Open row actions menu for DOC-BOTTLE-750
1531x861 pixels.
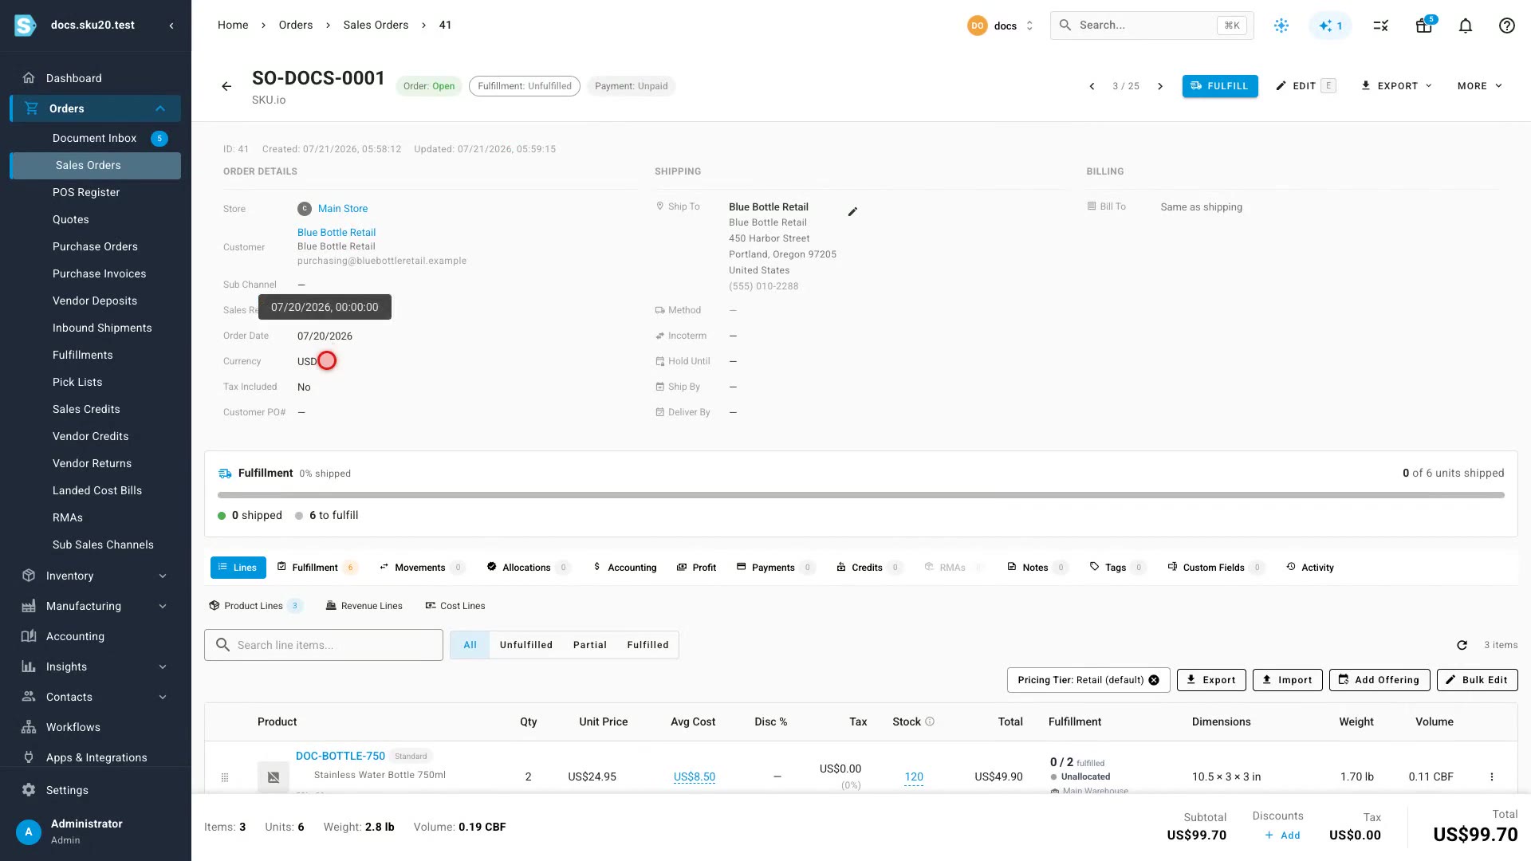coord(1491,776)
